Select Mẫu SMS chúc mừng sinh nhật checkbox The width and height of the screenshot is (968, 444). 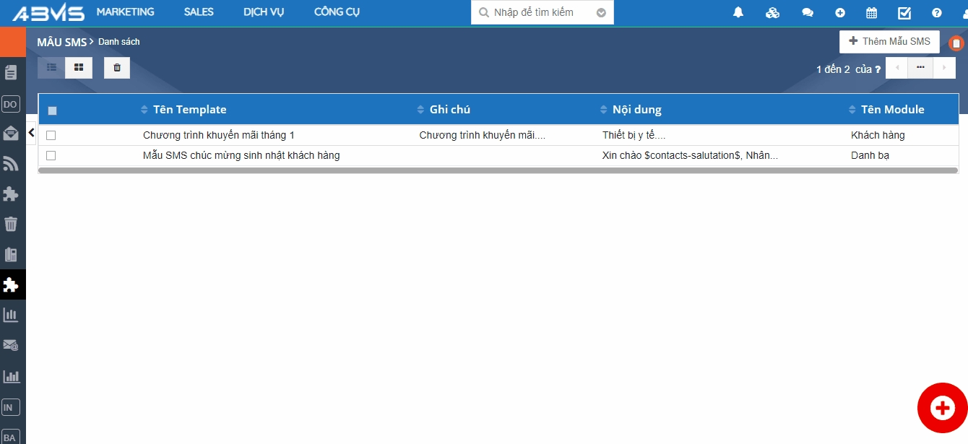click(51, 155)
